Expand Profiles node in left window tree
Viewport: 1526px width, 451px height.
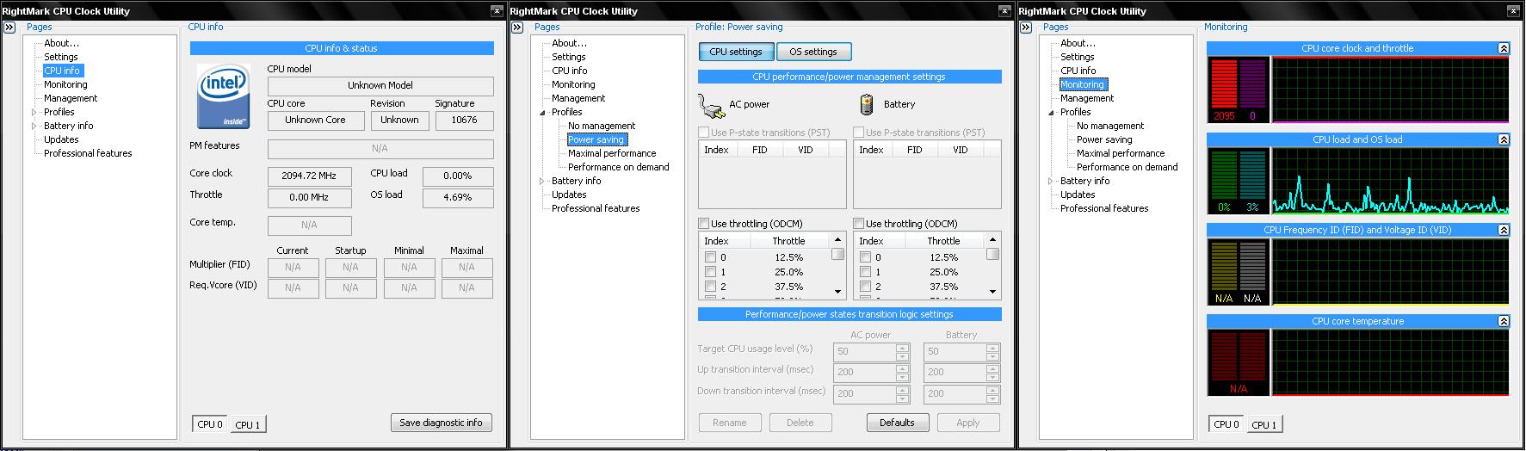pos(34,112)
